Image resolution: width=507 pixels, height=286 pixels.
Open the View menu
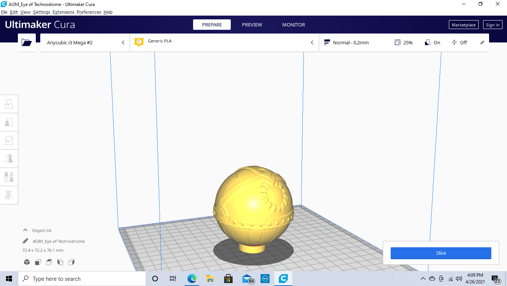click(25, 12)
